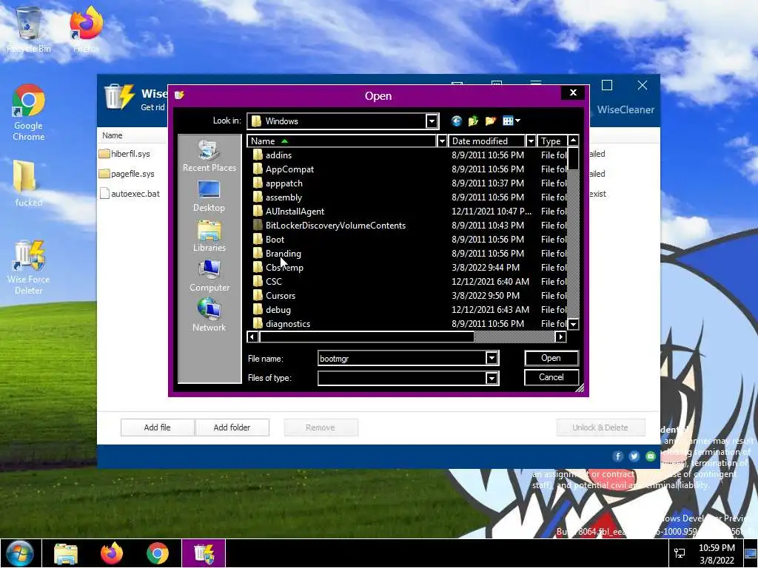Open Recycle Bin on the desktop
Viewport: 758px width, 568px height.
point(29,30)
